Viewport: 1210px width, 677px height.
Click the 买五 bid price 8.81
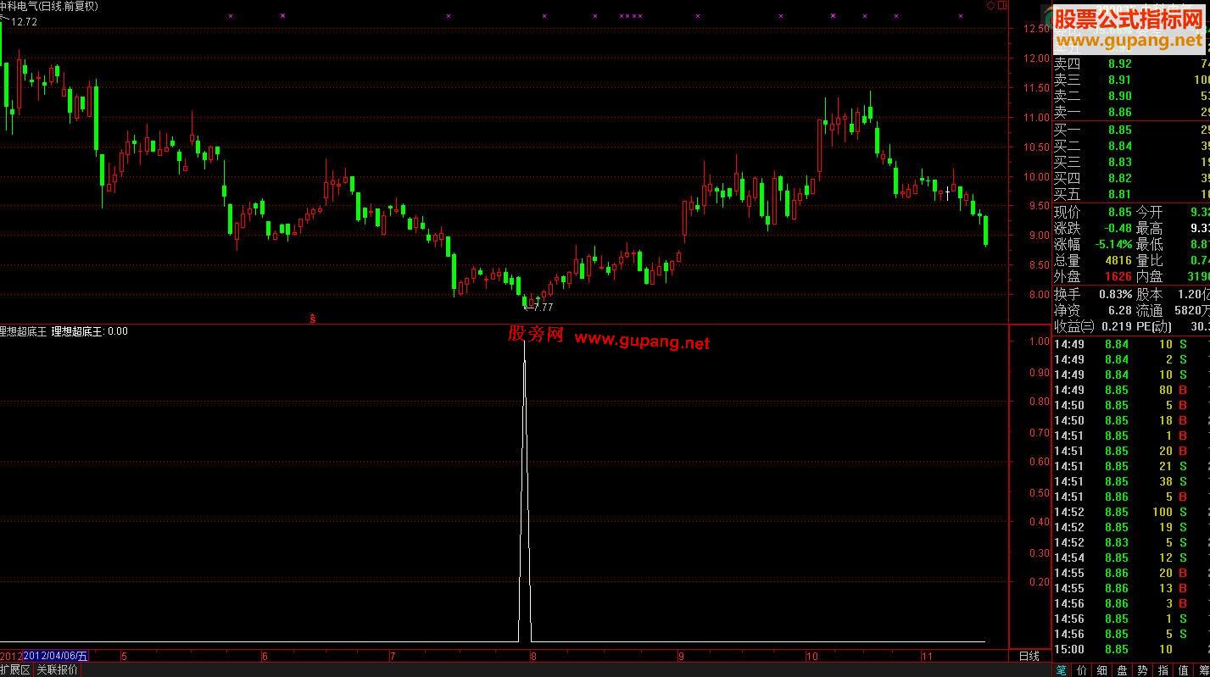coord(1119,194)
